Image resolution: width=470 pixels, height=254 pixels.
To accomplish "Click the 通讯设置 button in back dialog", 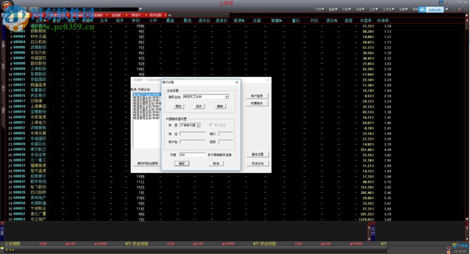I will pos(258,154).
